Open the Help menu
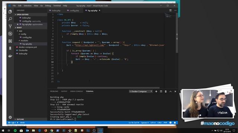This screenshot has height=133, width=238. pyautogui.click(x=65, y=6)
